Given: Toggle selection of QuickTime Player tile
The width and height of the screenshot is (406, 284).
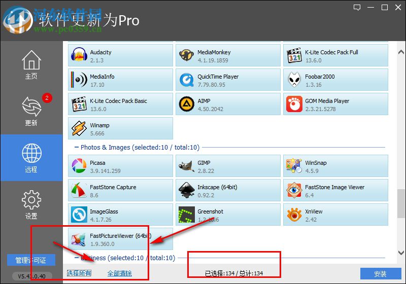Looking at the screenshot, I should coord(228,80).
